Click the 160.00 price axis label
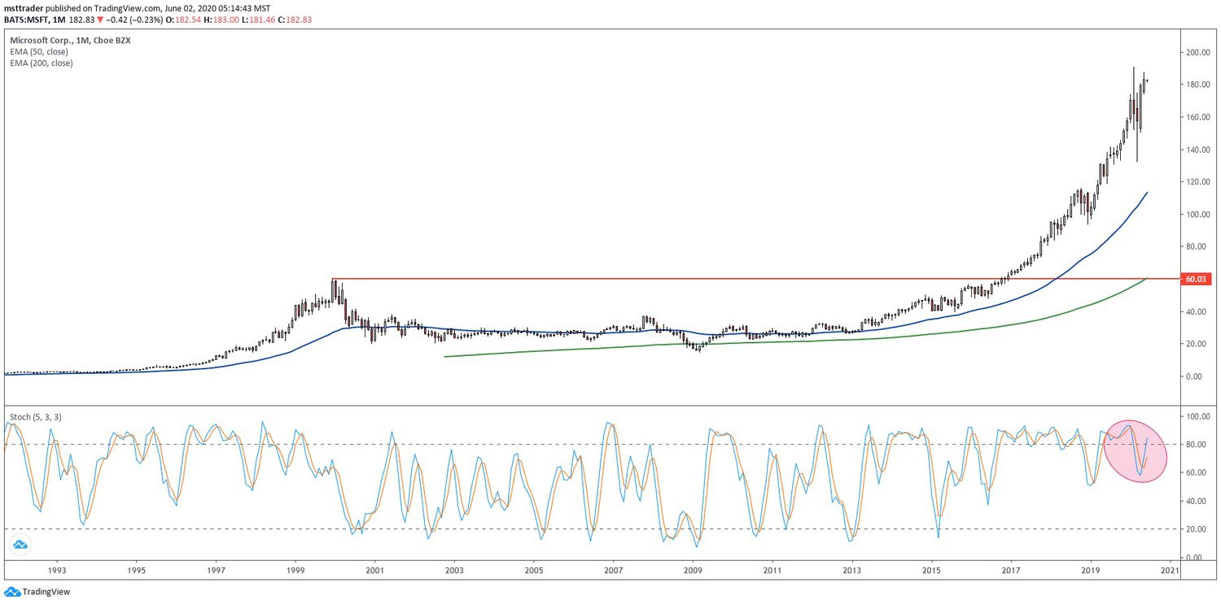Viewport: 1221px width, 604px height. point(1197,117)
